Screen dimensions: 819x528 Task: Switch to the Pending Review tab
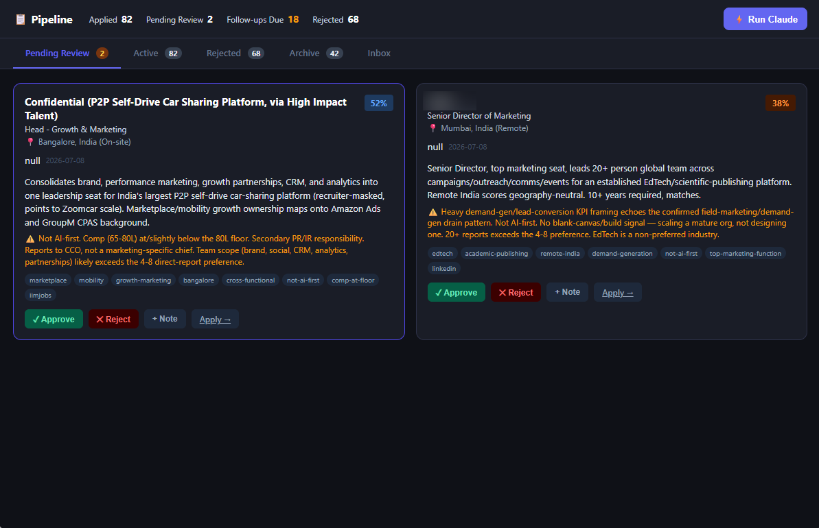[x=67, y=53]
